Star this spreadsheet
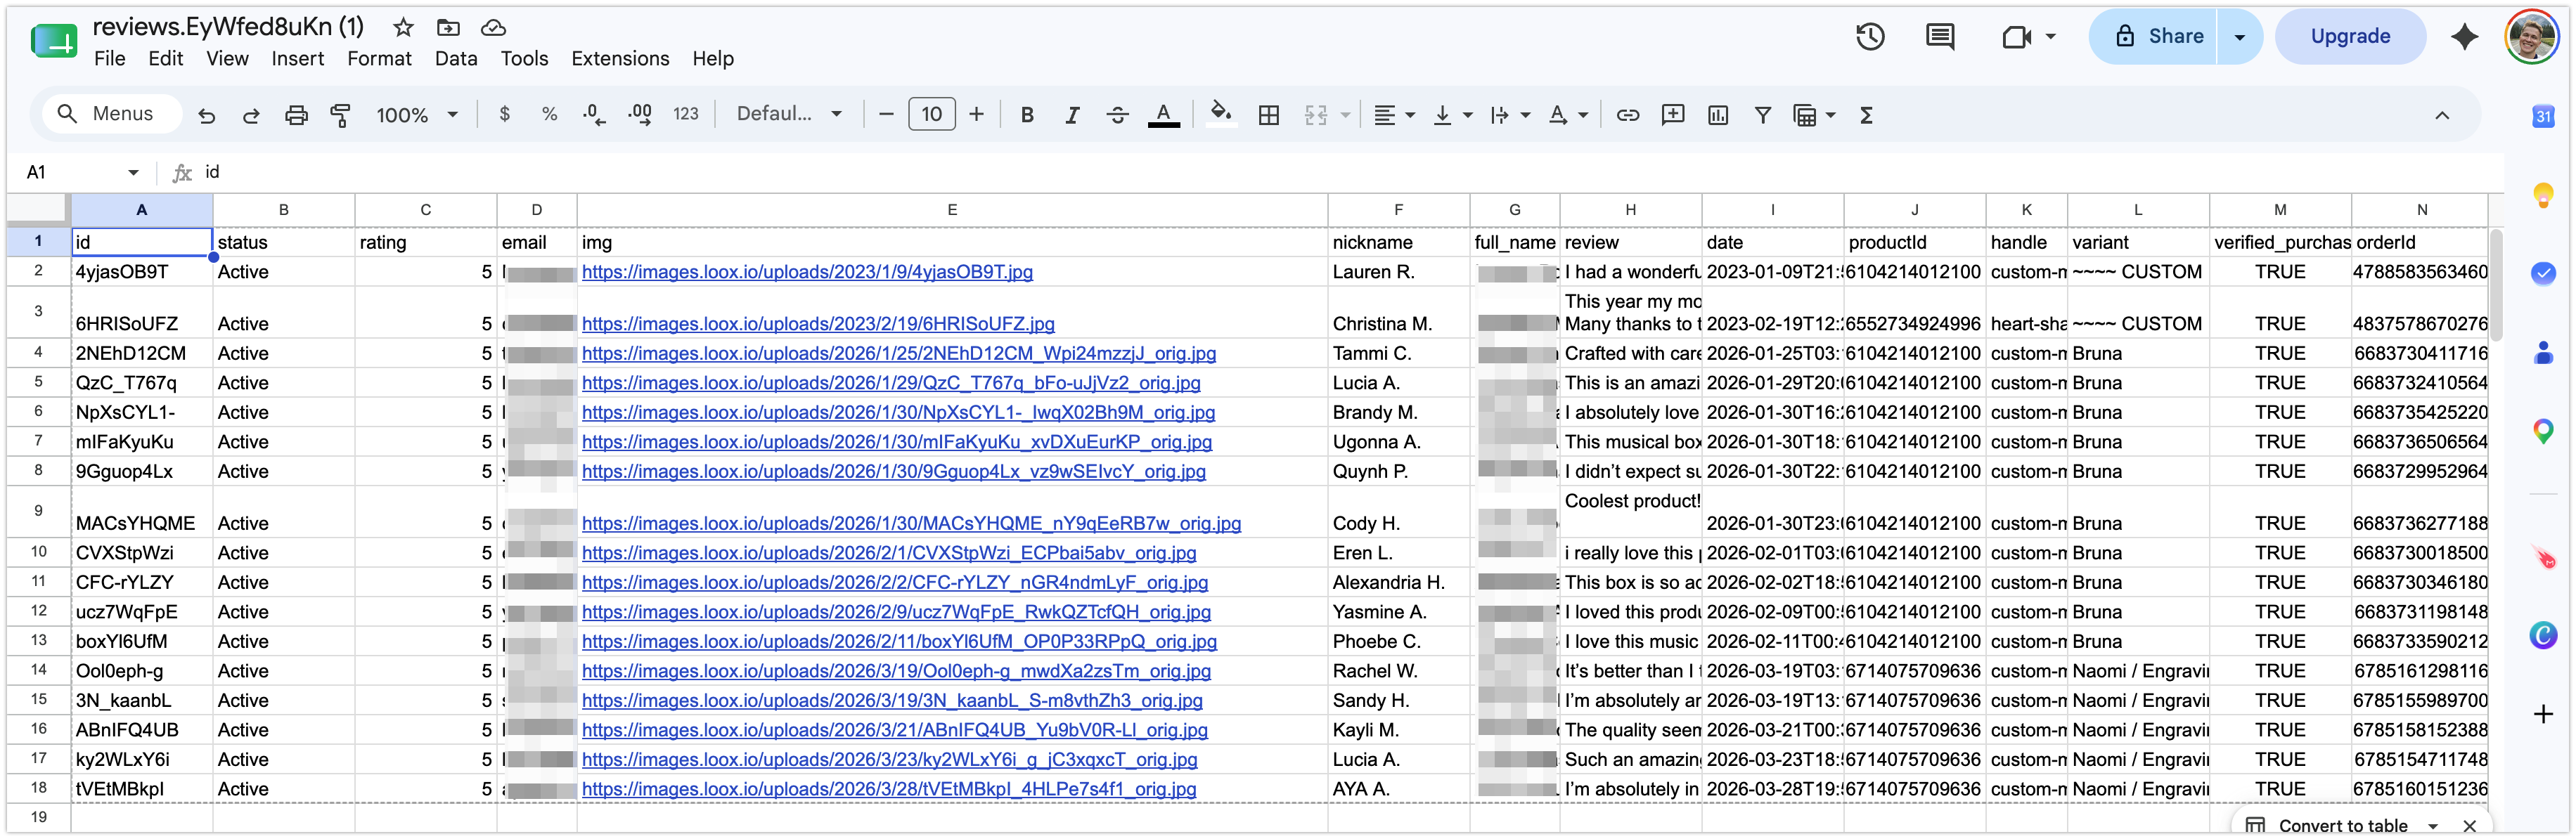The height and width of the screenshot is (839, 2576). [x=403, y=27]
